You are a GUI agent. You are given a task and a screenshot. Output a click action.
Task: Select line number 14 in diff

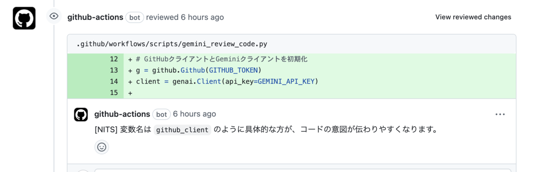pyautogui.click(x=114, y=81)
